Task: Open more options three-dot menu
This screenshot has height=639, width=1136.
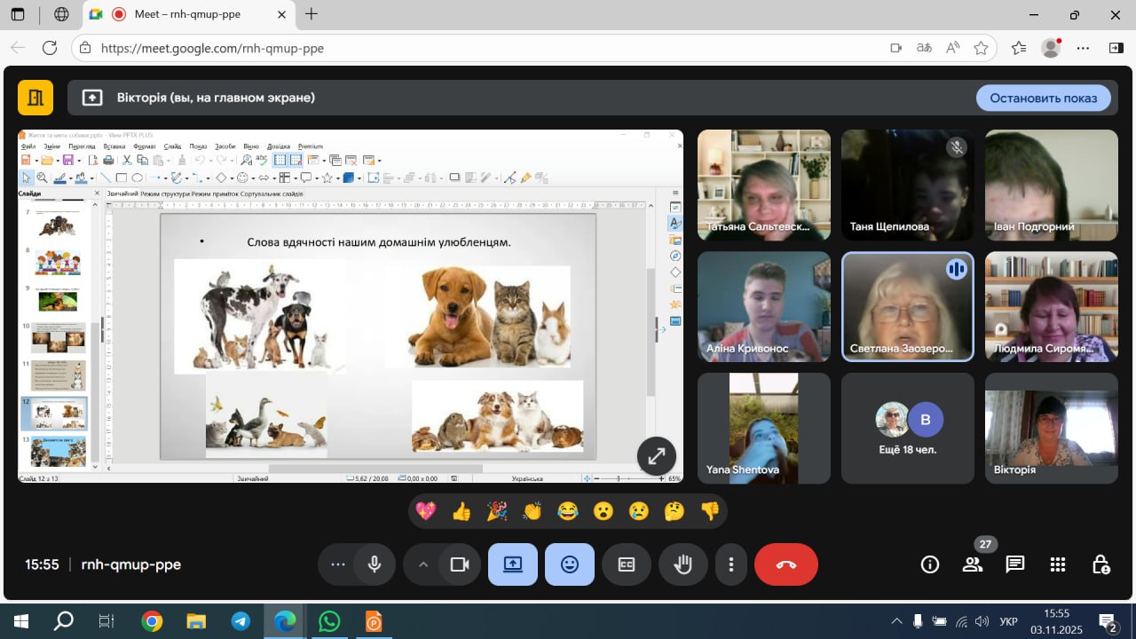Action: 731,564
